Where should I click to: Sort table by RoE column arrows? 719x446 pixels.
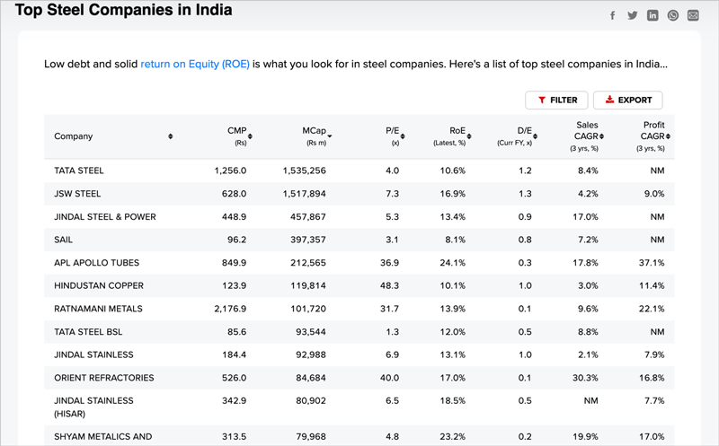coord(469,136)
